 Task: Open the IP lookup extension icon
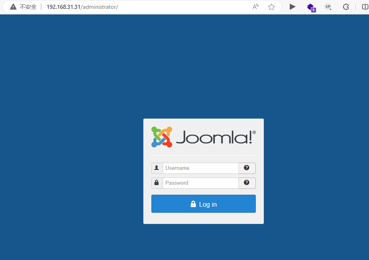pyautogui.click(x=328, y=7)
